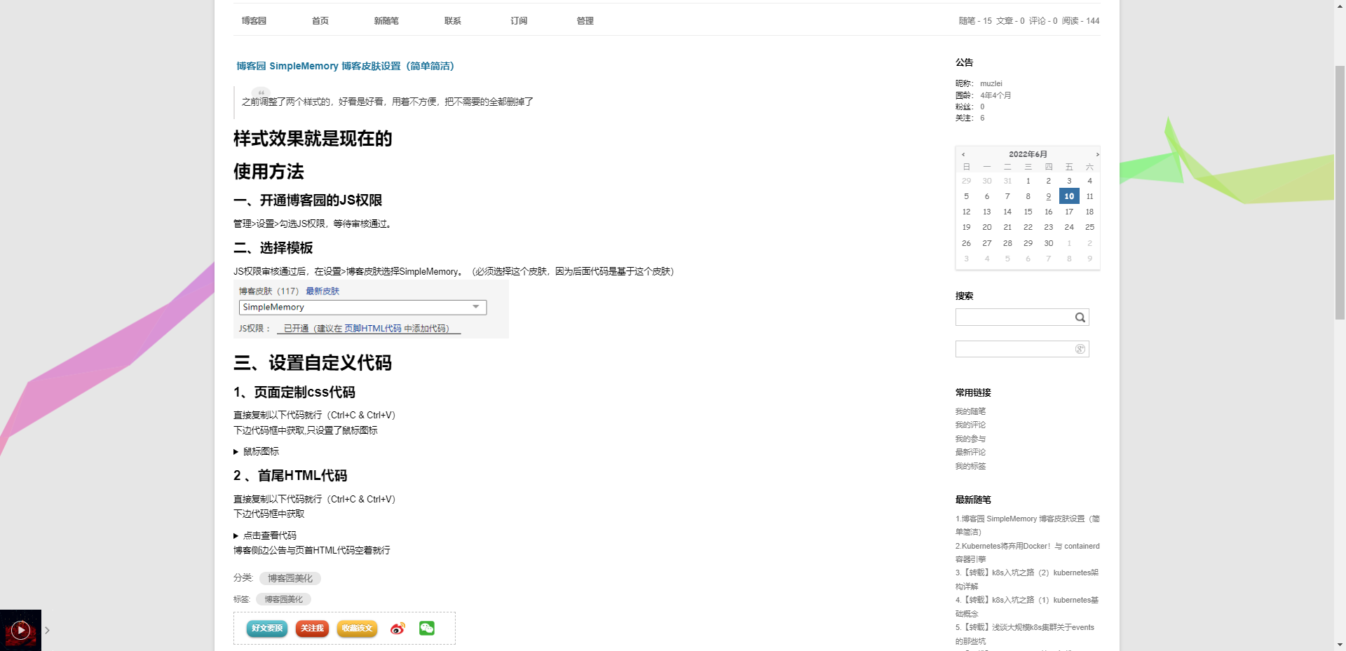The height and width of the screenshot is (651, 1346).
Task: Click the WeChat share icon
Action: [x=427, y=629]
